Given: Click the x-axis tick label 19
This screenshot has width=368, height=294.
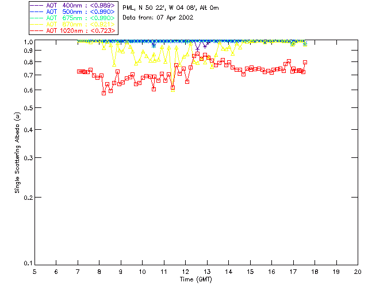Looking at the screenshot, I should click(x=336, y=272).
